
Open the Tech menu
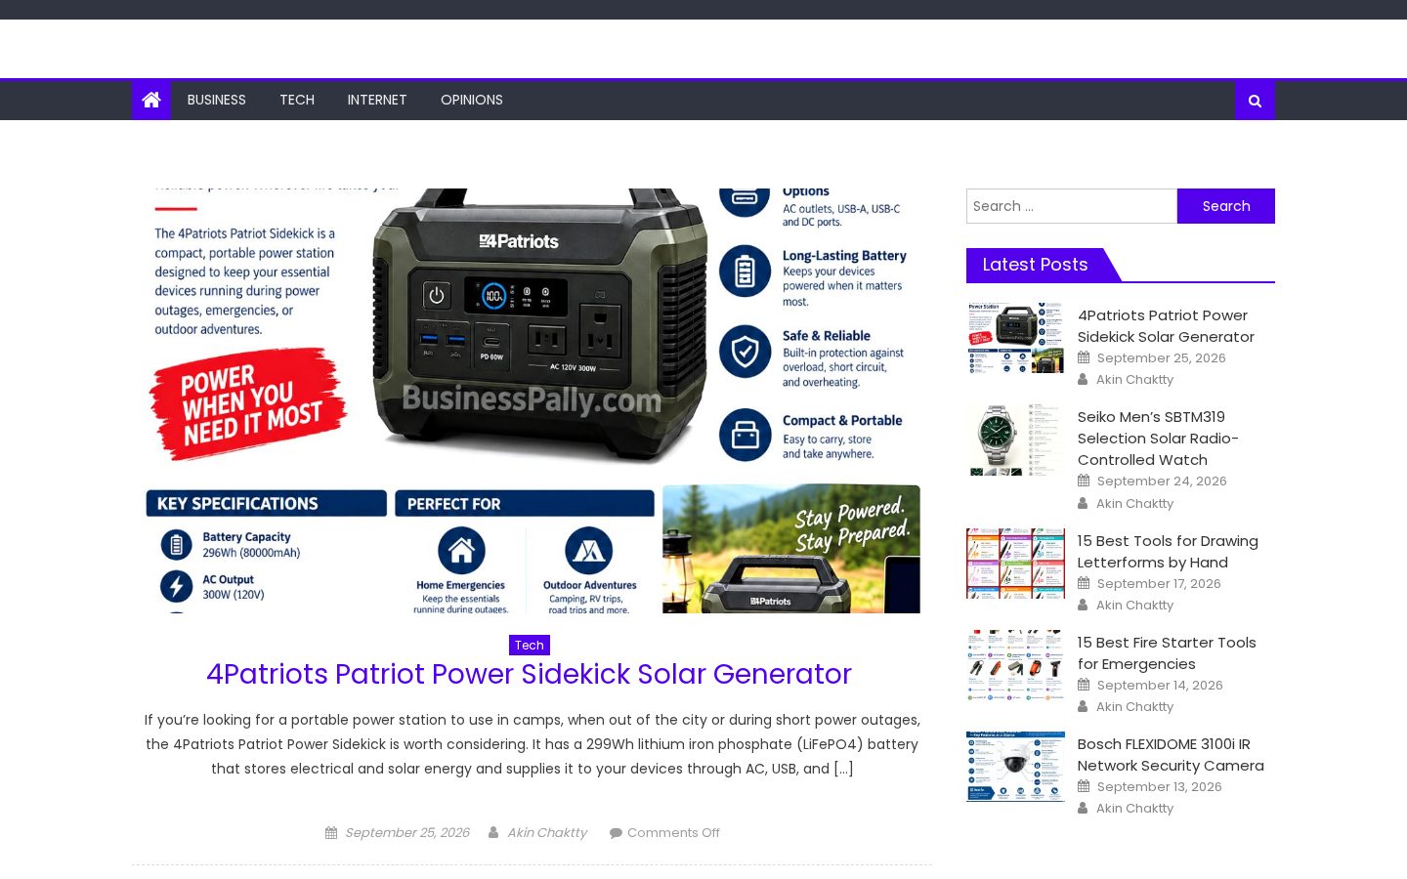[x=297, y=100]
